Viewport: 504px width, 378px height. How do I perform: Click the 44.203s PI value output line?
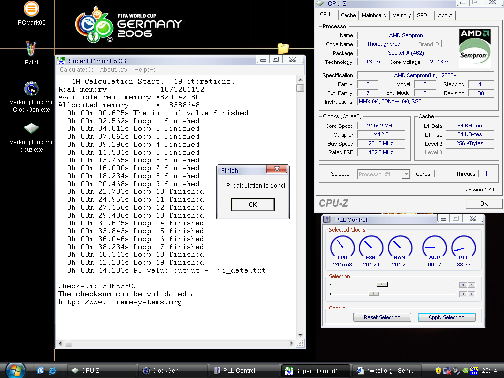[166, 270]
